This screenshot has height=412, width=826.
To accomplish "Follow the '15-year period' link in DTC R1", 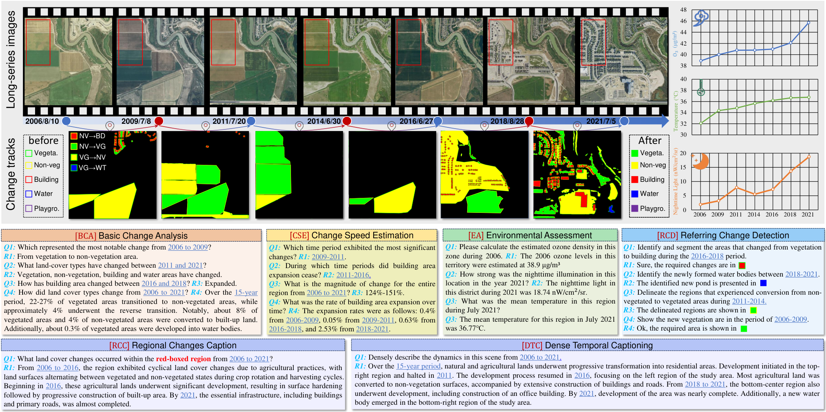I will 418,366.
